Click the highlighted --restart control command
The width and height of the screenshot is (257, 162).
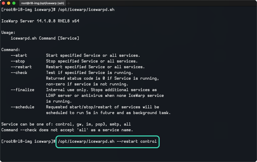[x=108, y=141]
